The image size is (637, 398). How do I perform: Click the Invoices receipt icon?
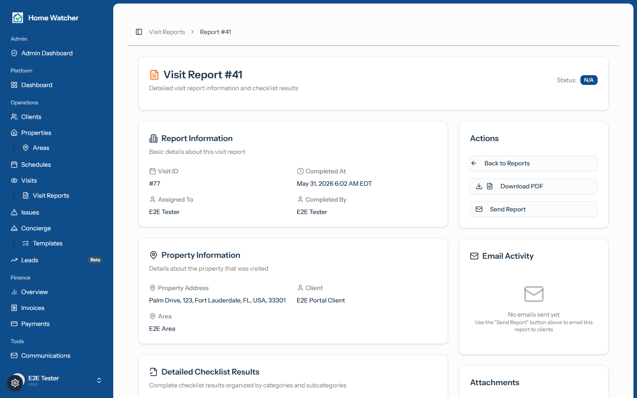(14, 308)
